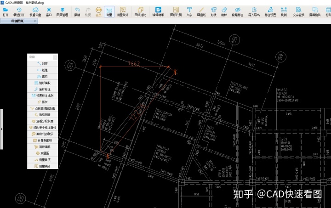331x208 pixels.
Task: Select 矩形面积 rectangle area tool
Action: point(42,83)
